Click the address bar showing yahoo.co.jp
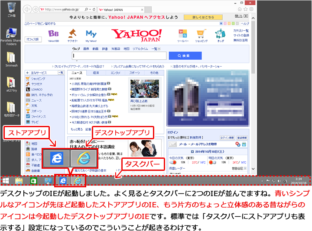 coord(62,10)
